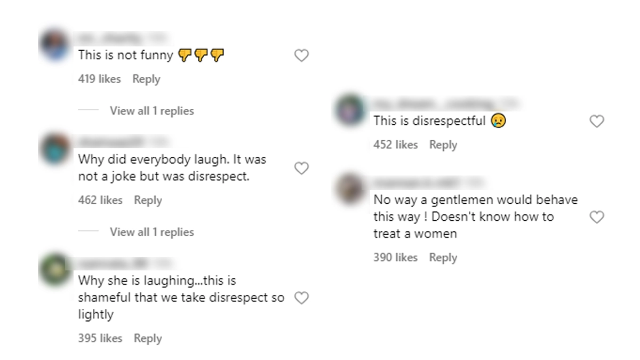This screenshot has height=360, width=640.
Task: Open avatar of "No way a gentlemen" commenter
Action: coord(350,189)
